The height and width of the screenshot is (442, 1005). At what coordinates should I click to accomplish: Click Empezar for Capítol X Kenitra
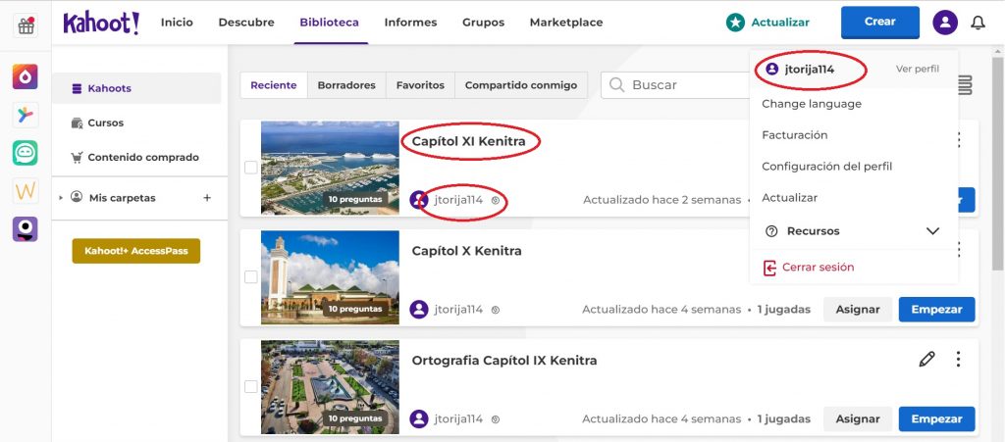pos(936,310)
